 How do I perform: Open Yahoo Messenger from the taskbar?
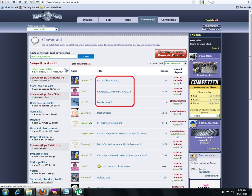54,192
